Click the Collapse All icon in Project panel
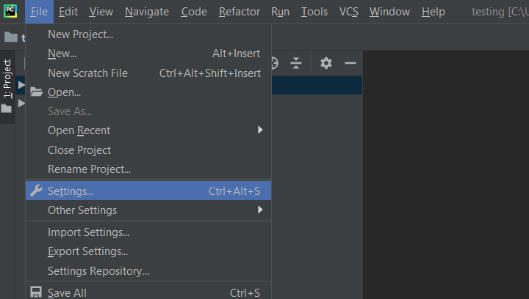Image resolution: width=529 pixels, height=299 pixels. pos(296,63)
